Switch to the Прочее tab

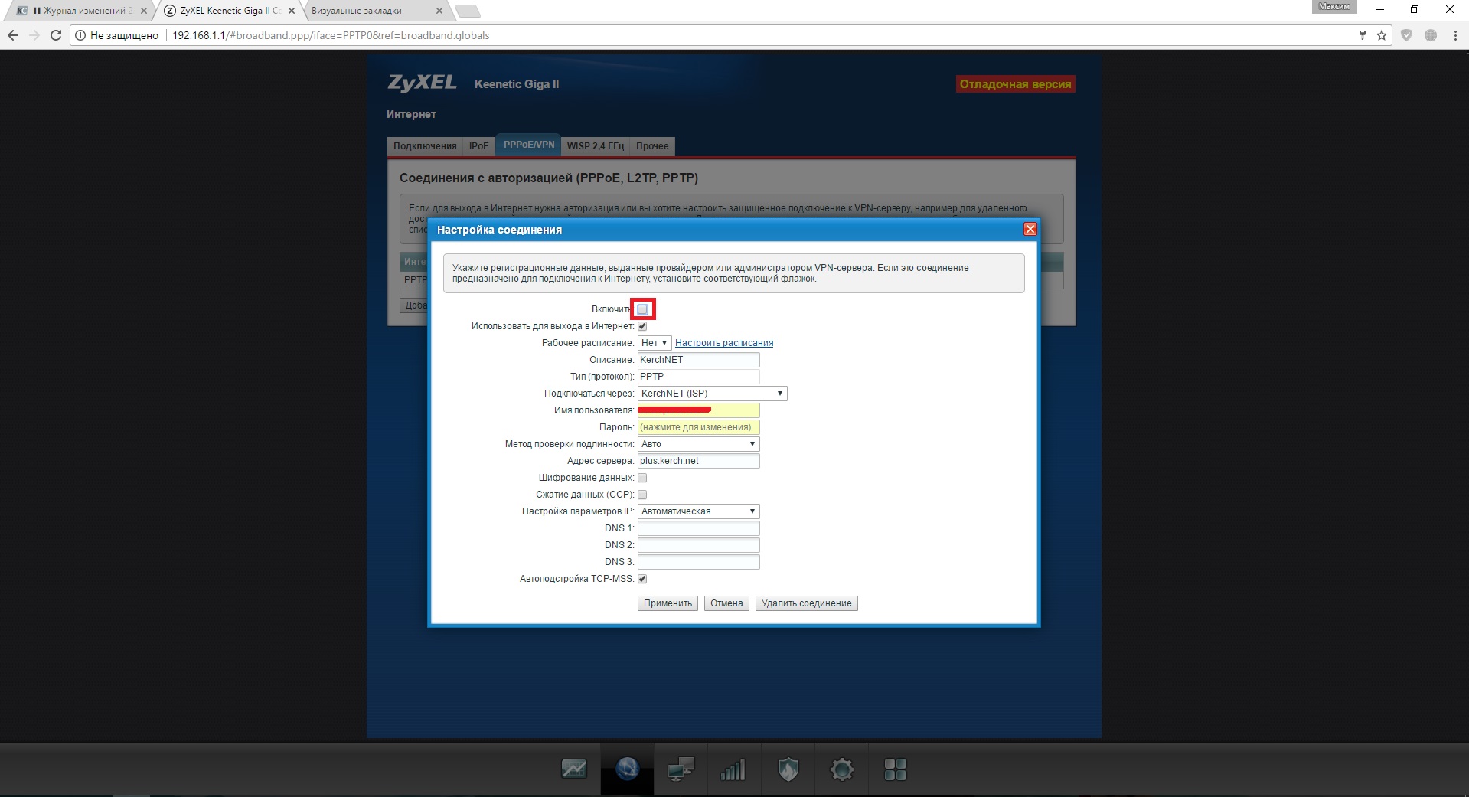coord(652,145)
